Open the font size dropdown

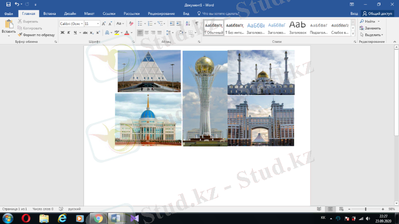(98, 23)
